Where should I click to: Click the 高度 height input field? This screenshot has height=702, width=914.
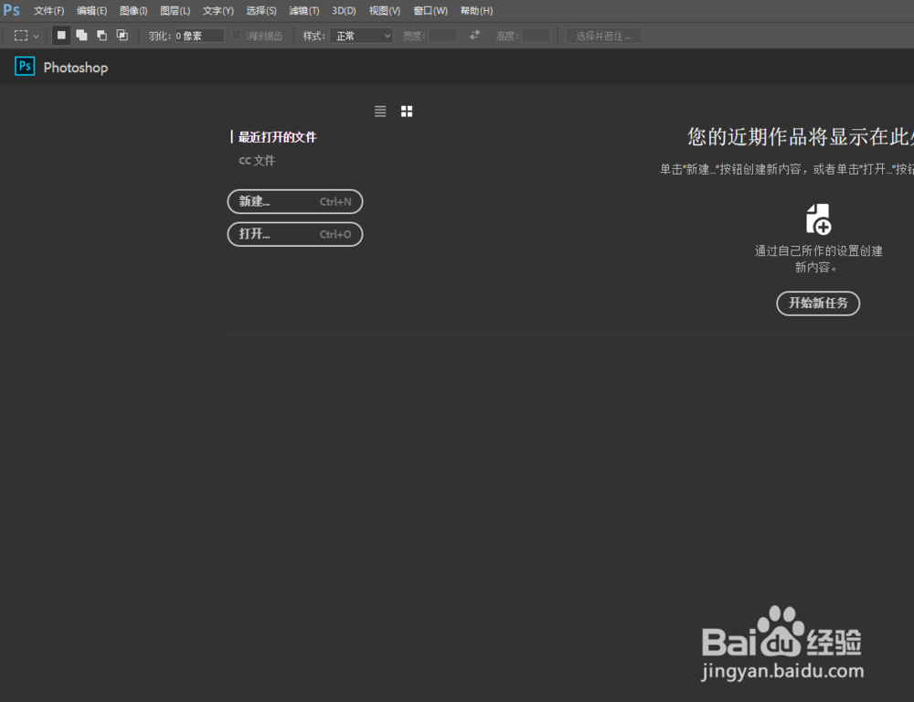536,36
